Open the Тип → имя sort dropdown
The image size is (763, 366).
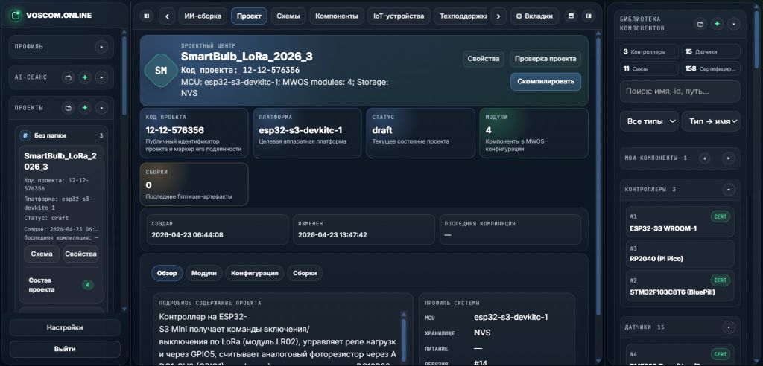pyautogui.click(x=711, y=121)
